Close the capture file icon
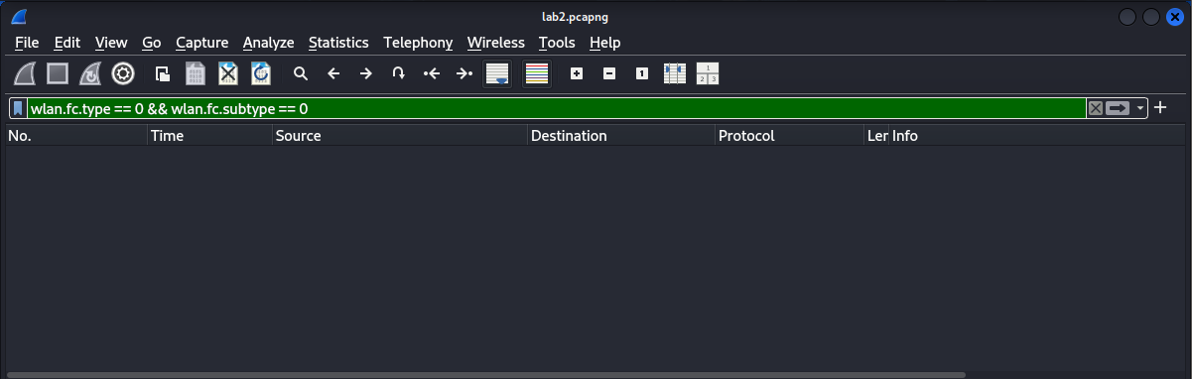The width and height of the screenshot is (1192, 379). [228, 73]
